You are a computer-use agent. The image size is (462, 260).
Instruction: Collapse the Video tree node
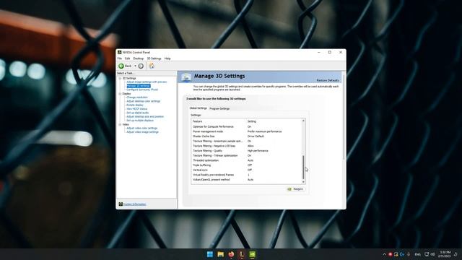pyautogui.click(x=120, y=125)
